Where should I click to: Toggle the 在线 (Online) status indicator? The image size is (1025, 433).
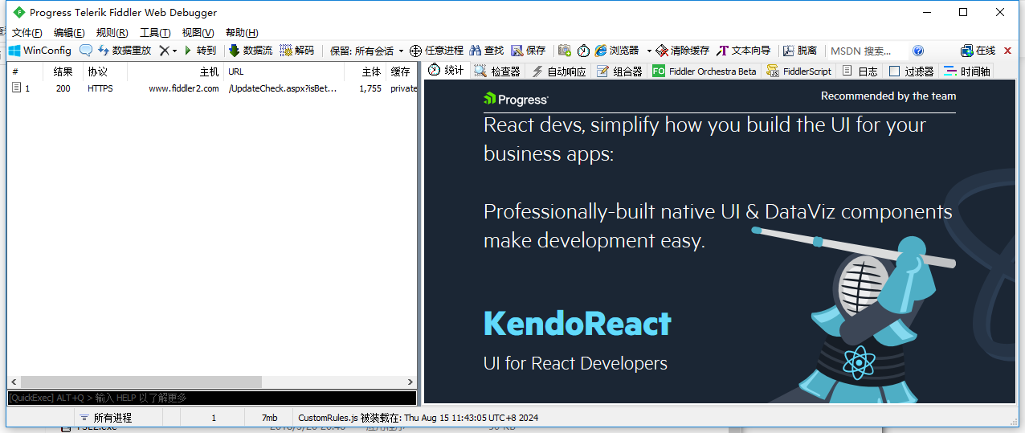tap(978, 51)
